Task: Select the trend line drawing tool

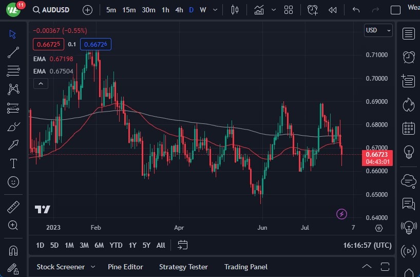Action: (x=13, y=52)
